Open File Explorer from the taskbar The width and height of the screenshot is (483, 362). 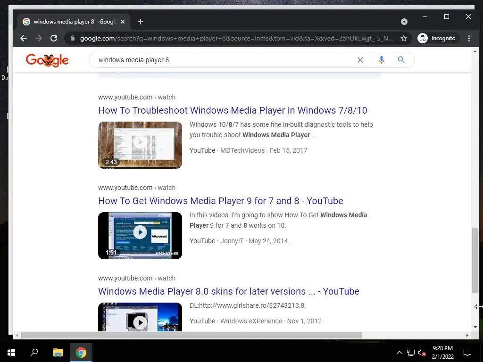pyautogui.click(x=58, y=353)
